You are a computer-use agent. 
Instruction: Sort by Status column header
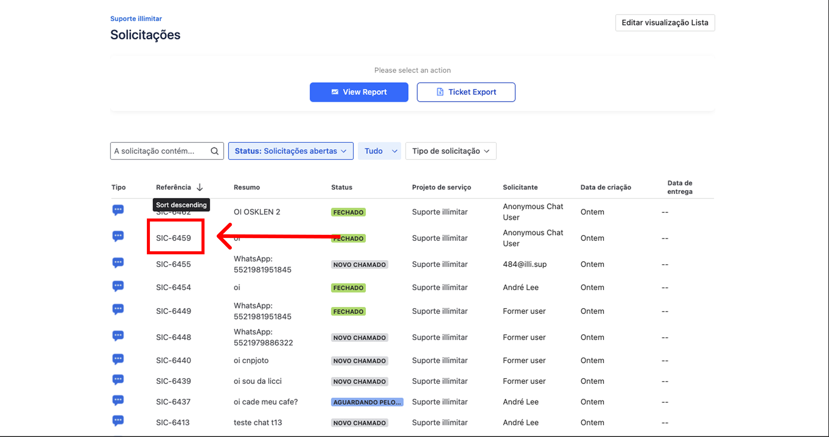pyautogui.click(x=341, y=187)
